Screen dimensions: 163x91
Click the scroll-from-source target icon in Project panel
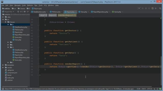[x=18, y=12]
